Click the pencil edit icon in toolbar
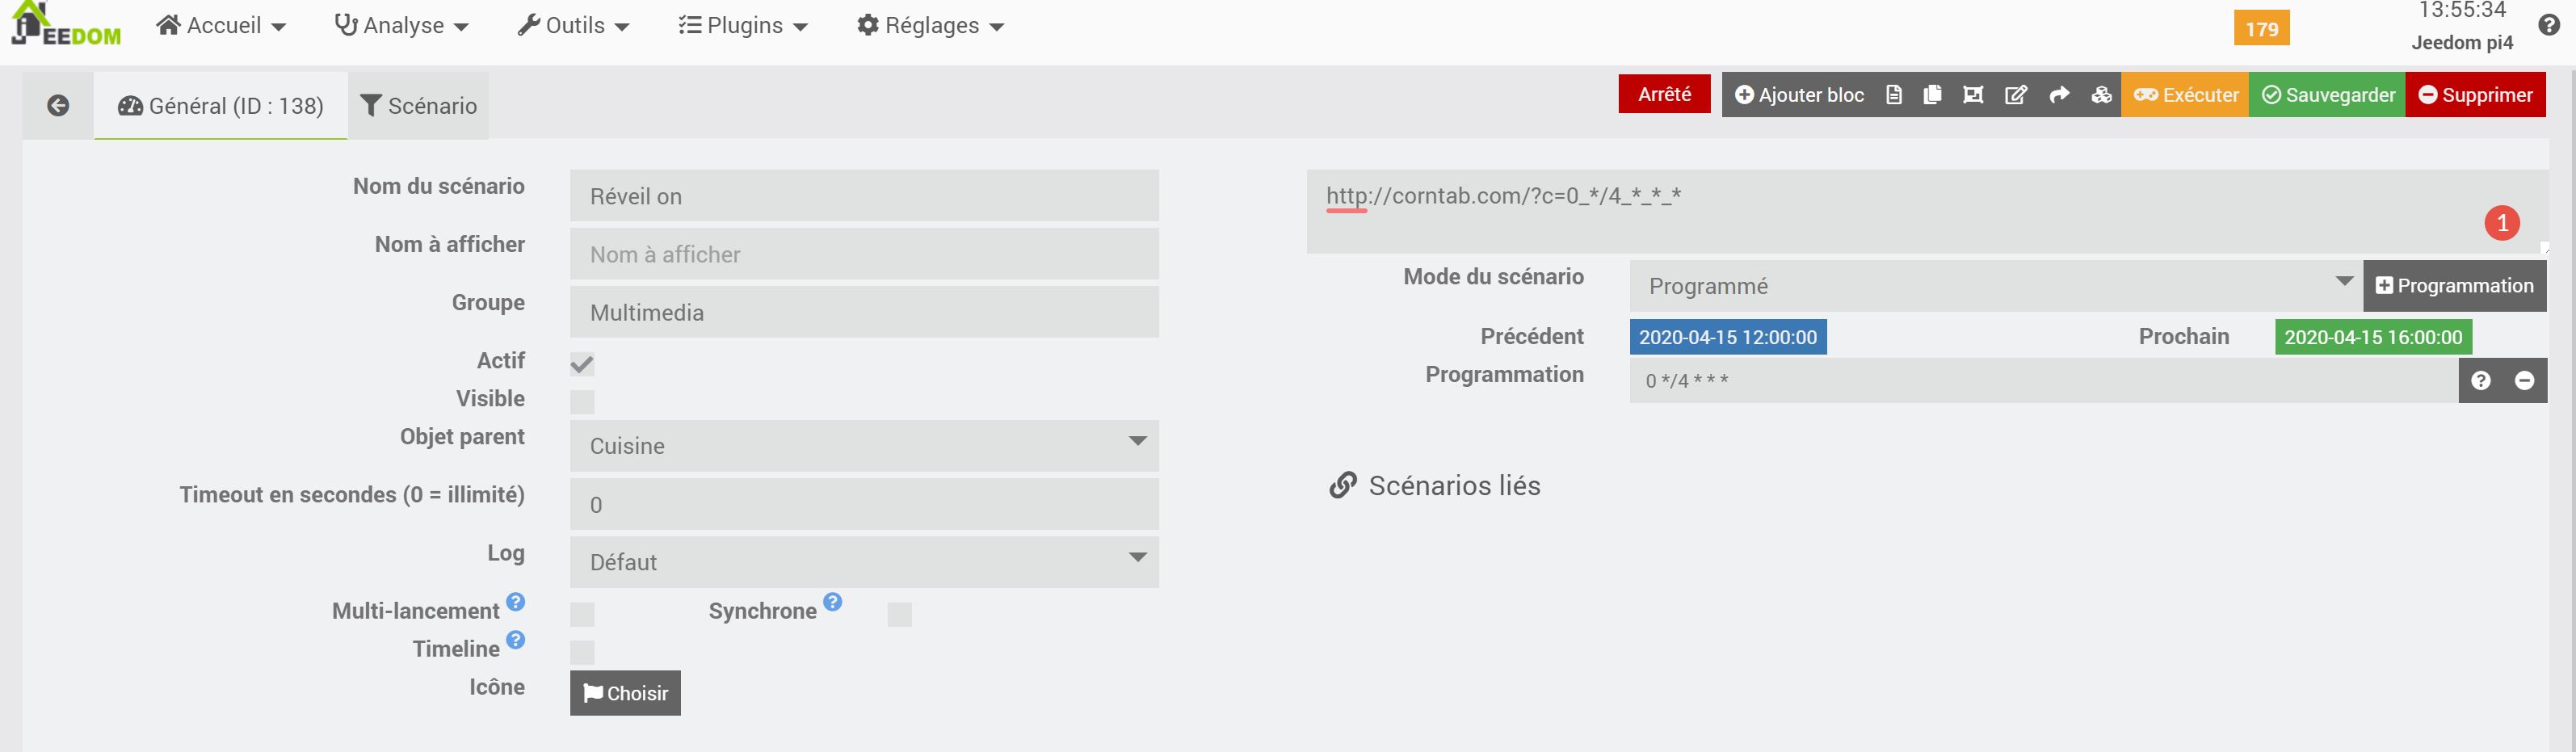 point(2015,95)
